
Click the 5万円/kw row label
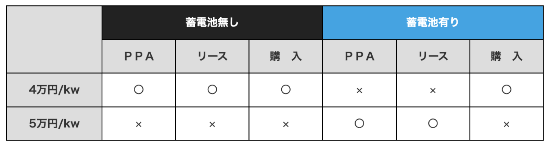point(54,124)
